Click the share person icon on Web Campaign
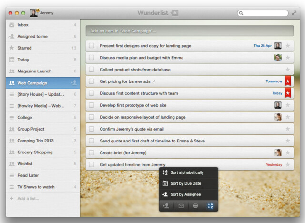305x223 pixels. pyautogui.click(x=74, y=83)
